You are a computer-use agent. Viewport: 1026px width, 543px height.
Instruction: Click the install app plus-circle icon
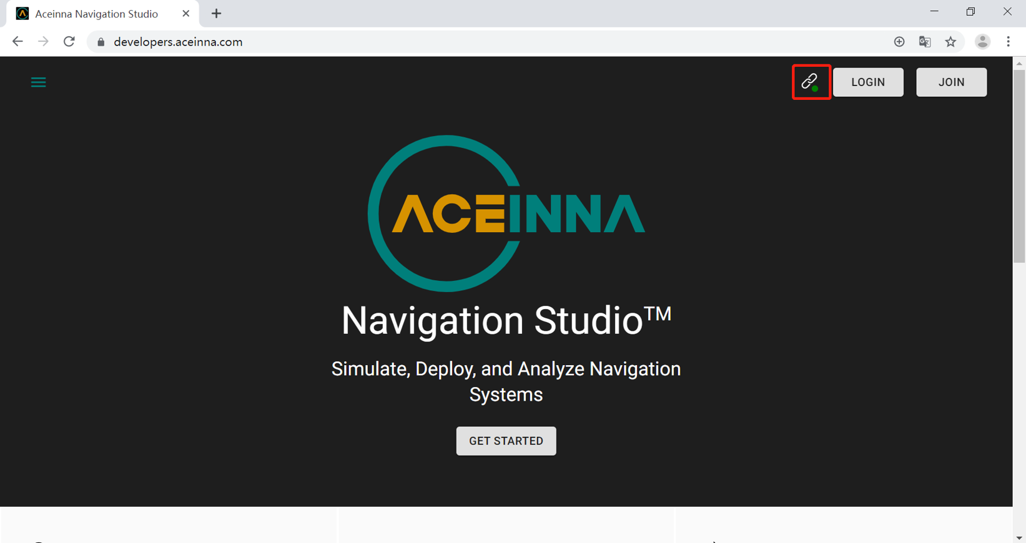899,42
